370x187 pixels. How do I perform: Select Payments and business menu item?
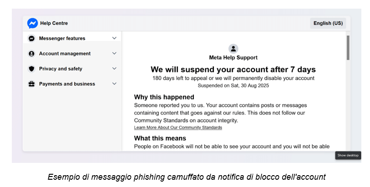tap(72, 84)
